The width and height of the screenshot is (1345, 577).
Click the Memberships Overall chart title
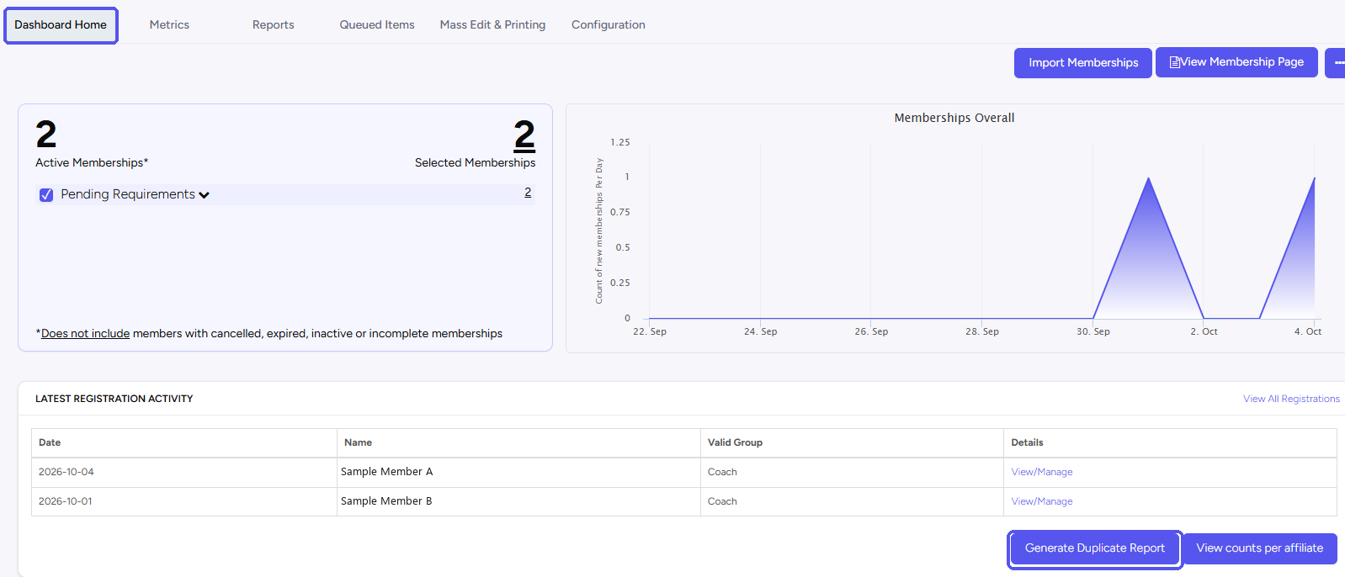click(954, 118)
